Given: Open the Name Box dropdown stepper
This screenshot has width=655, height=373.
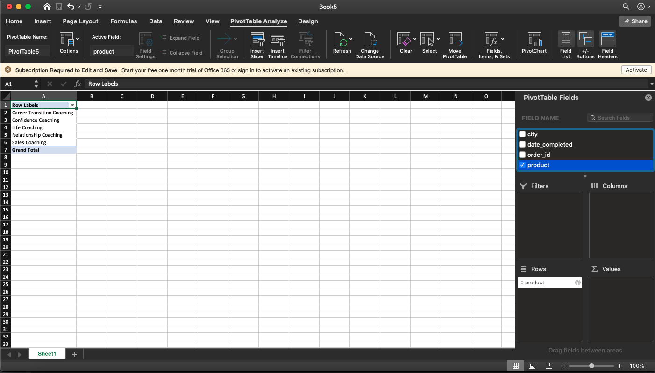Looking at the screenshot, I should [36, 84].
